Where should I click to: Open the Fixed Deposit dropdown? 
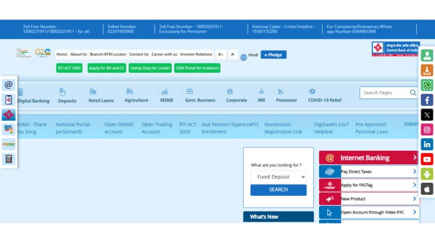(x=278, y=177)
